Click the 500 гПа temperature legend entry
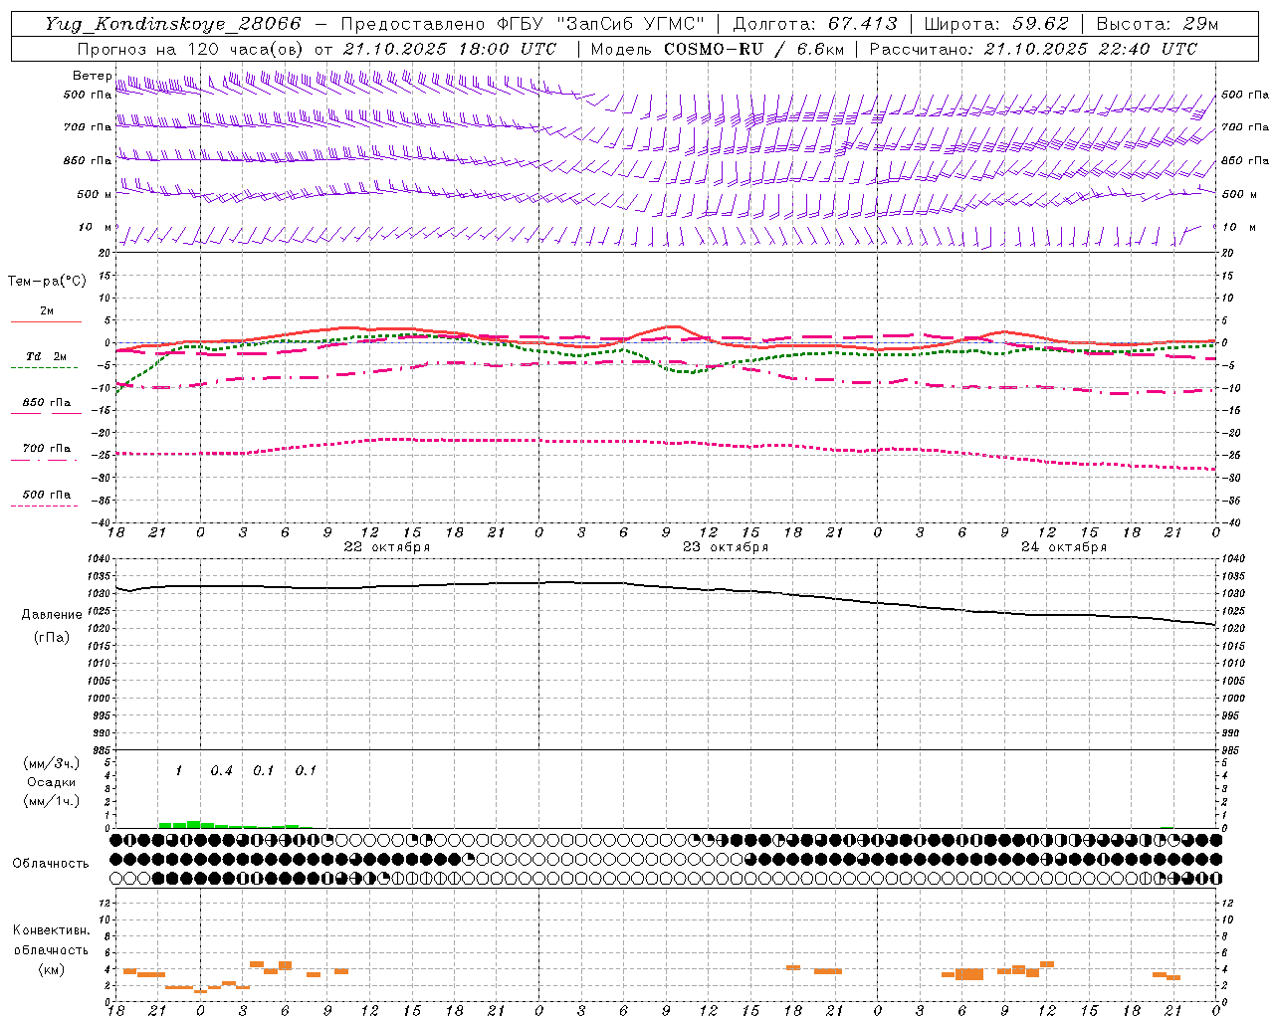The width and height of the screenshot is (1274, 1019). pyautogui.click(x=46, y=495)
